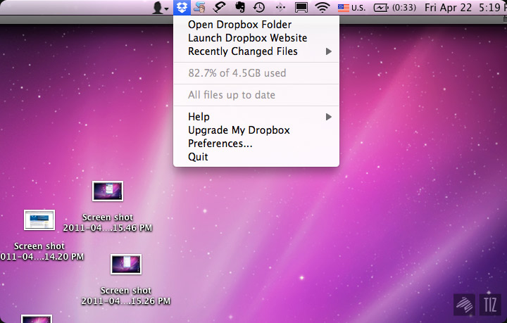Click the Wi-Fi status icon
This screenshot has width=507, height=323.
click(x=323, y=8)
